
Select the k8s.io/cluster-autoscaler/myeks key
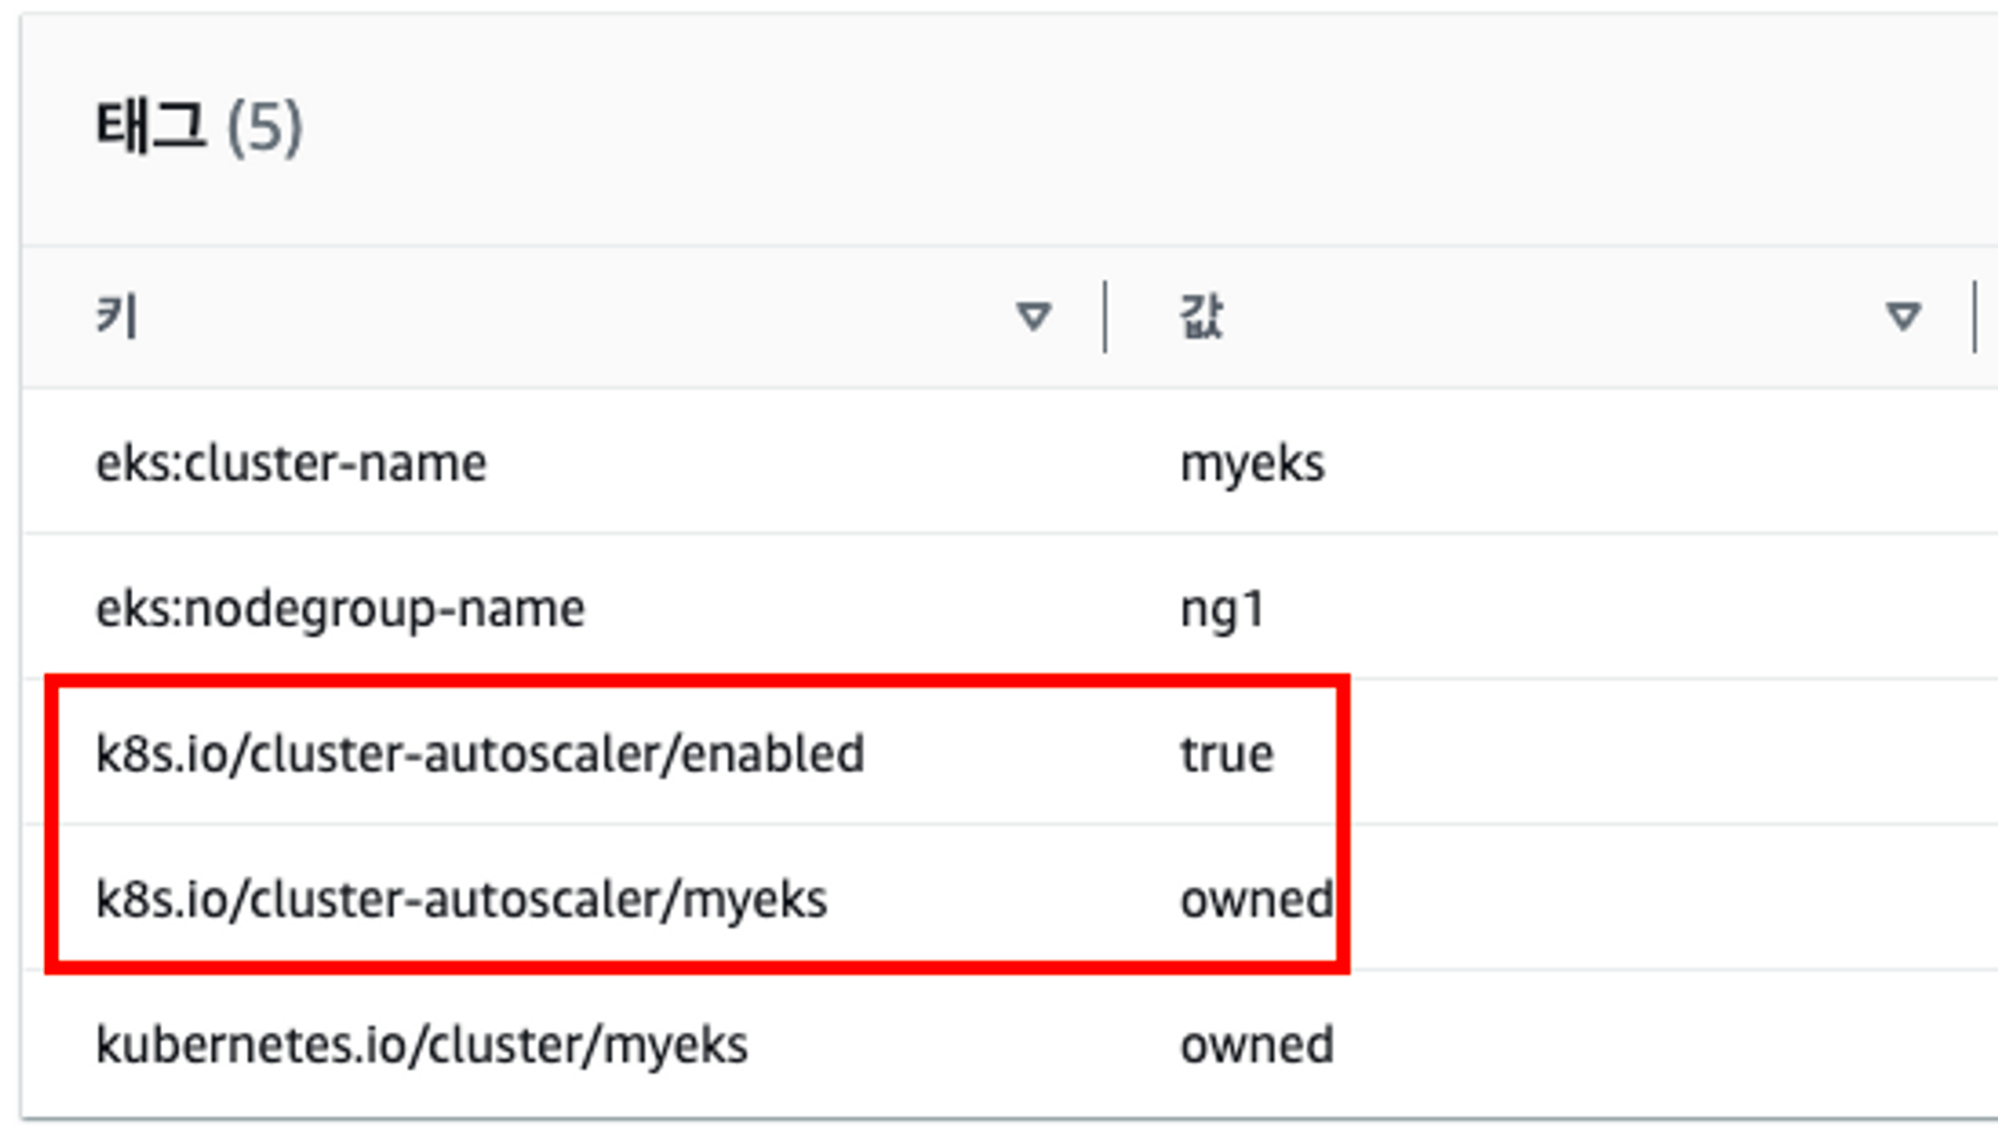(x=461, y=899)
